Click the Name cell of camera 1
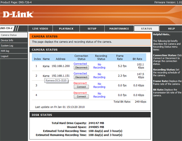182x141 pixels. 46,66
